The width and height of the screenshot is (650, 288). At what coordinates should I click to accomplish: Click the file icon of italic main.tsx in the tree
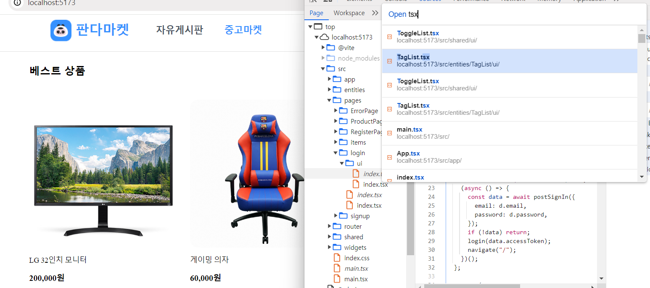tap(337, 268)
